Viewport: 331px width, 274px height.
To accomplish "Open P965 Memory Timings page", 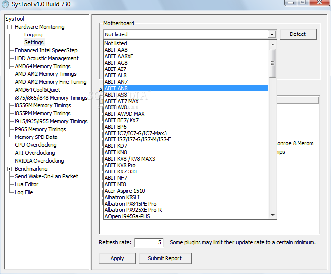I will 40,129.
